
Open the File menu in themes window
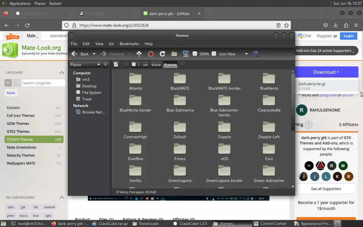coord(74,44)
